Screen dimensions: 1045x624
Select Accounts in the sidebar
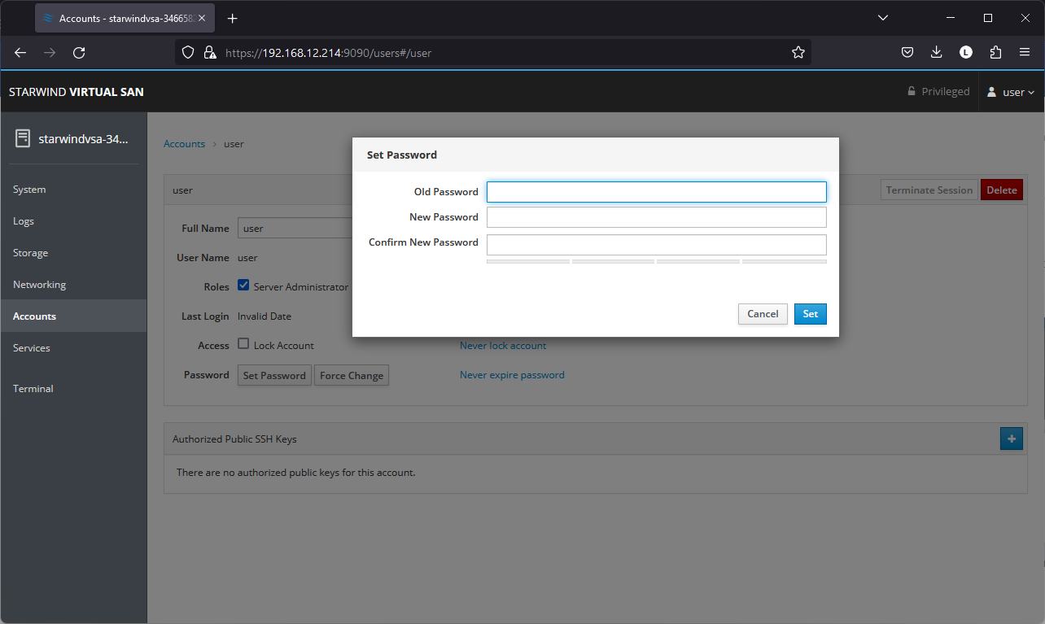[73, 316]
